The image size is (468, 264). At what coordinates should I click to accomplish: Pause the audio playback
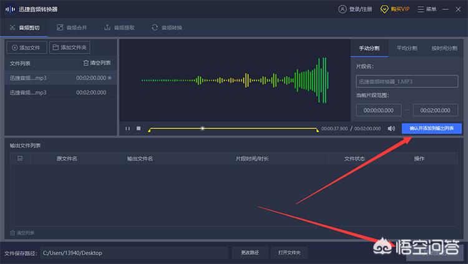point(127,128)
